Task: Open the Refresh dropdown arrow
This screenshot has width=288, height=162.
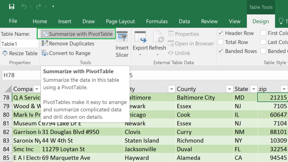Action: 157,55
